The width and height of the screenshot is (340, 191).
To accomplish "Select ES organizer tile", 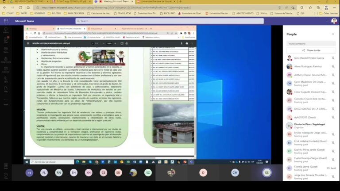I will 267,172.
